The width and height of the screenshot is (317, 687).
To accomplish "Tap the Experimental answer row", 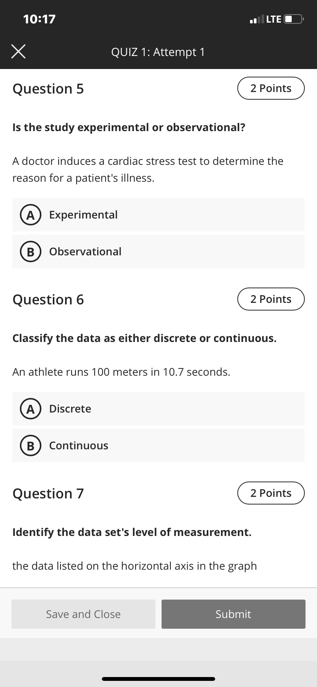I will pyautogui.click(x=158, y=215).
